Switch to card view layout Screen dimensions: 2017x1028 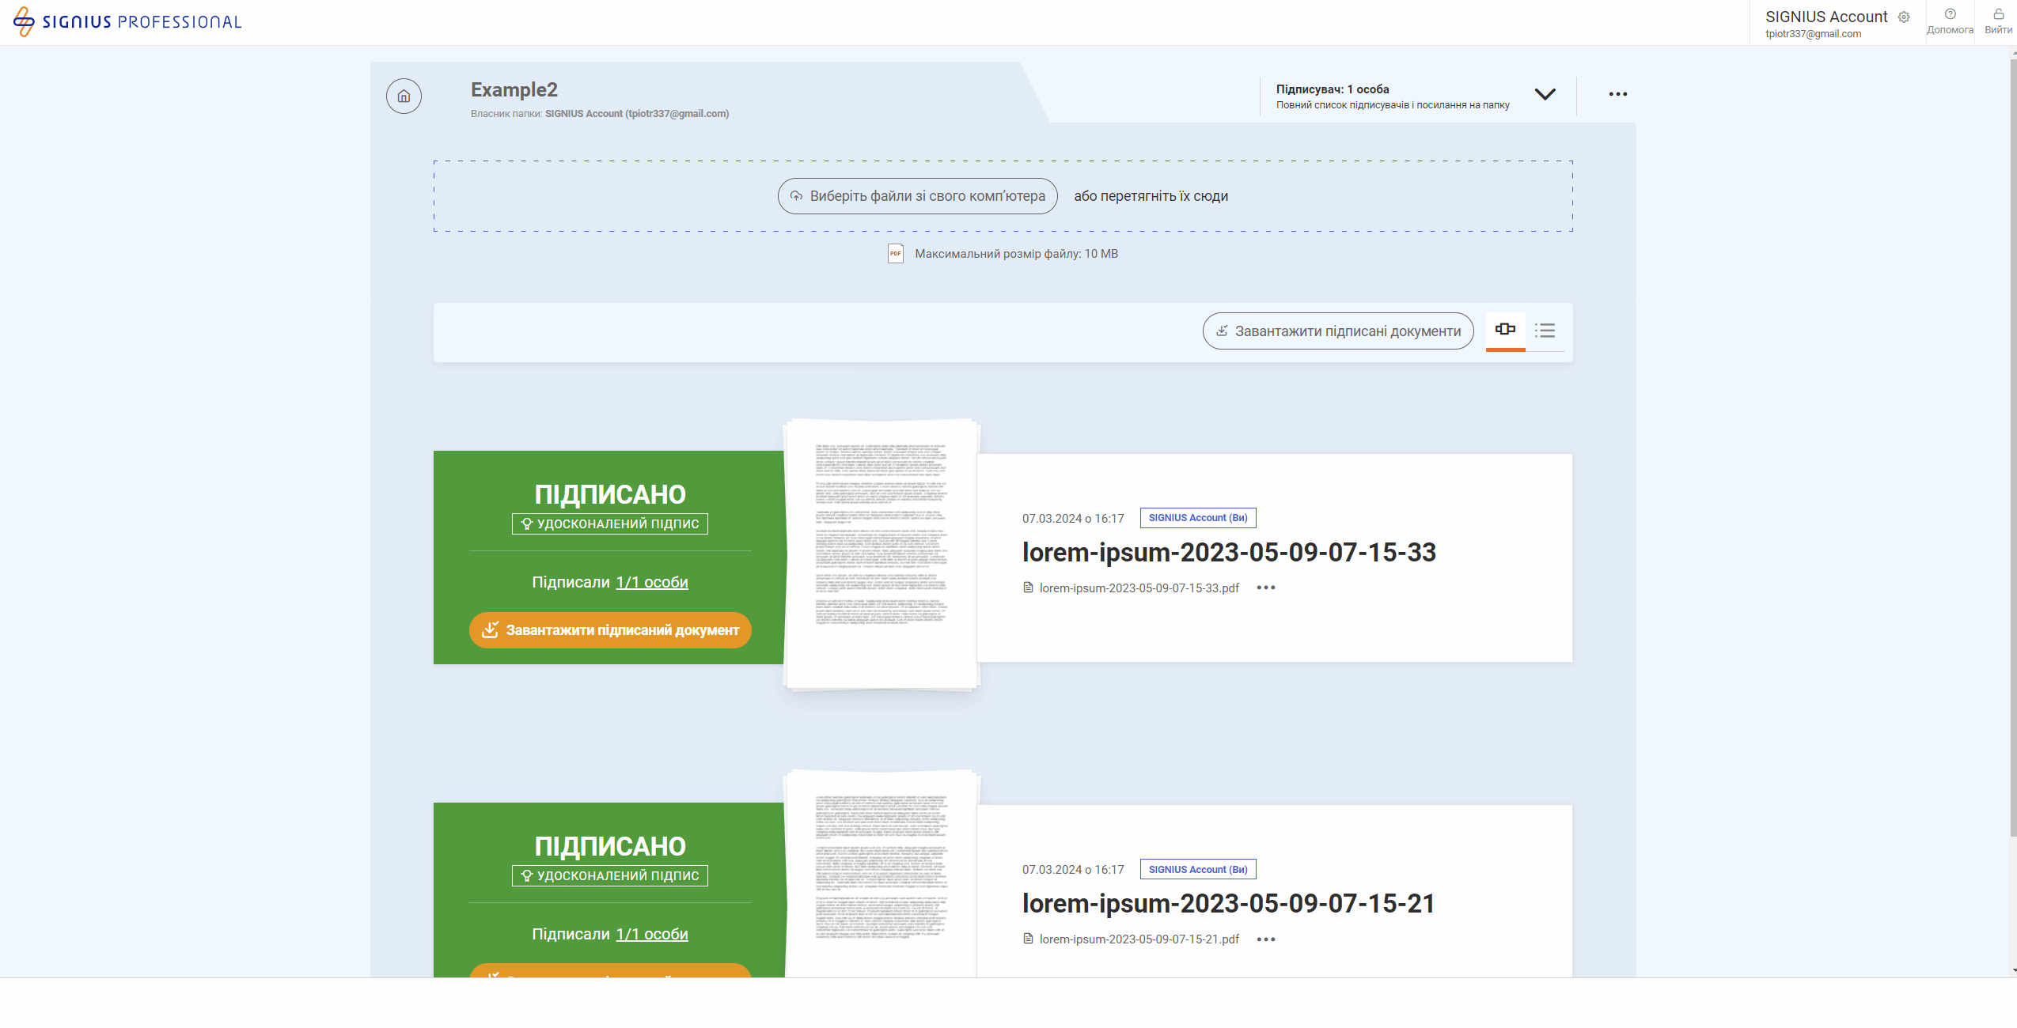[1505, 330]
